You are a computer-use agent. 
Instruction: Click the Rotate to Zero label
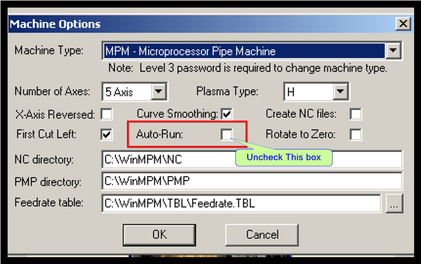click(300, 134)
